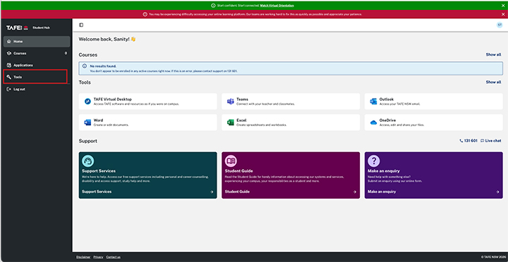508x262 pixels.
Task: Start a Live chat
Action: click(x=491, y=141)
